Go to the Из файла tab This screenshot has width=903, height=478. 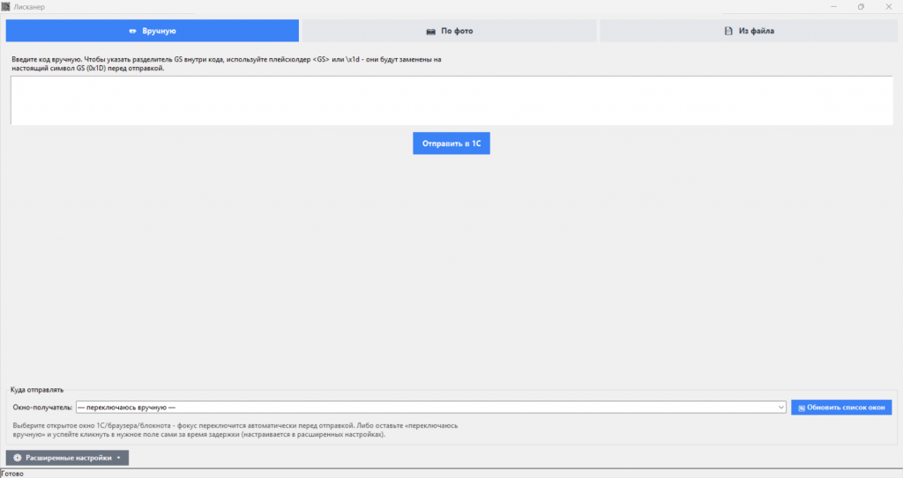(x=749, y=31)
